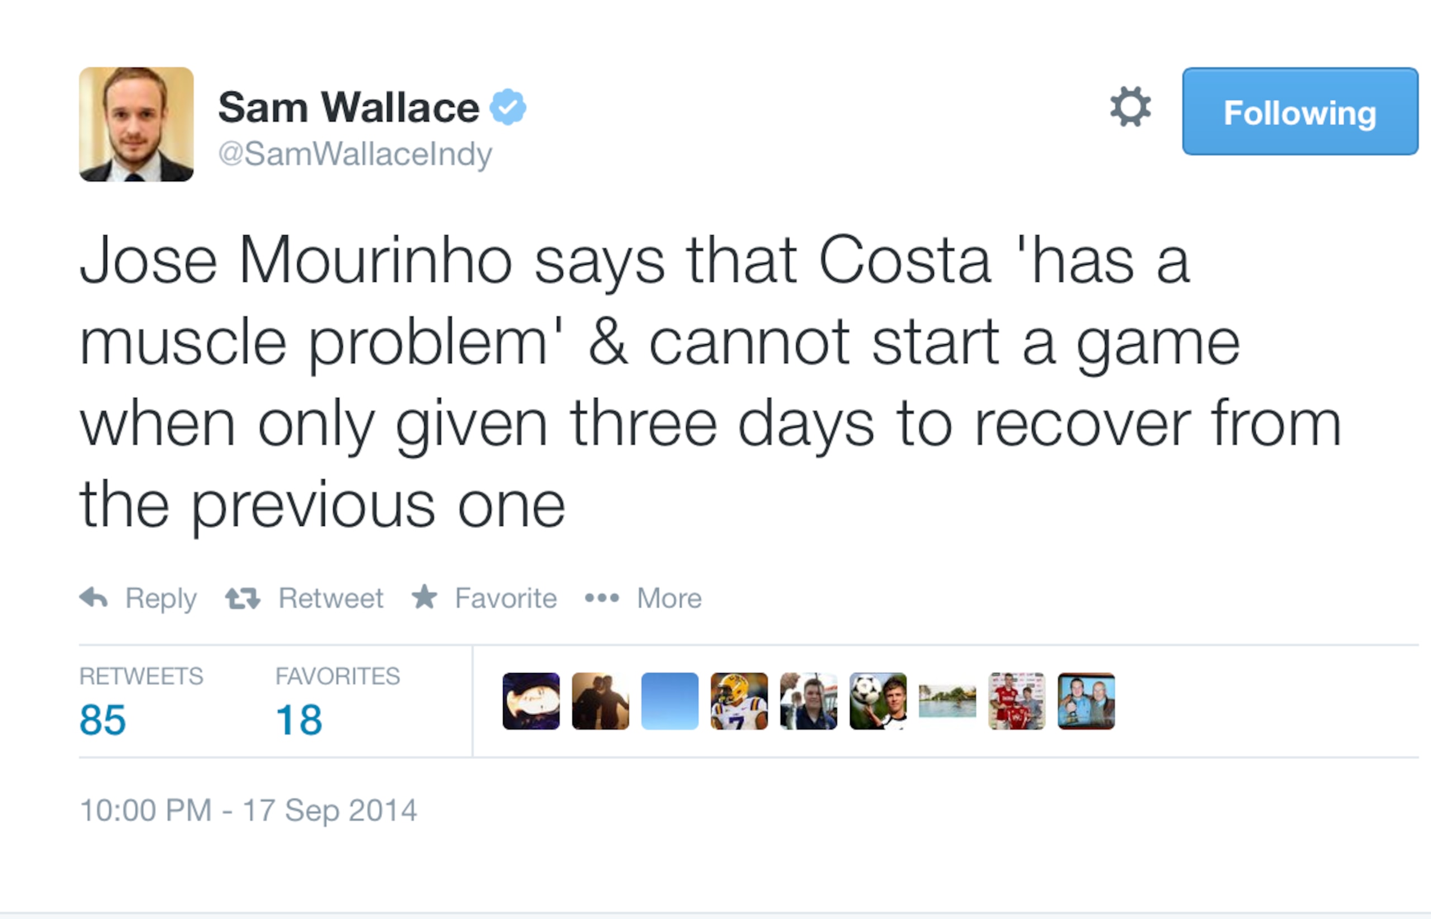Open the football helmet player avatar
Screen dimensions: 1431x919
point(739,701)
